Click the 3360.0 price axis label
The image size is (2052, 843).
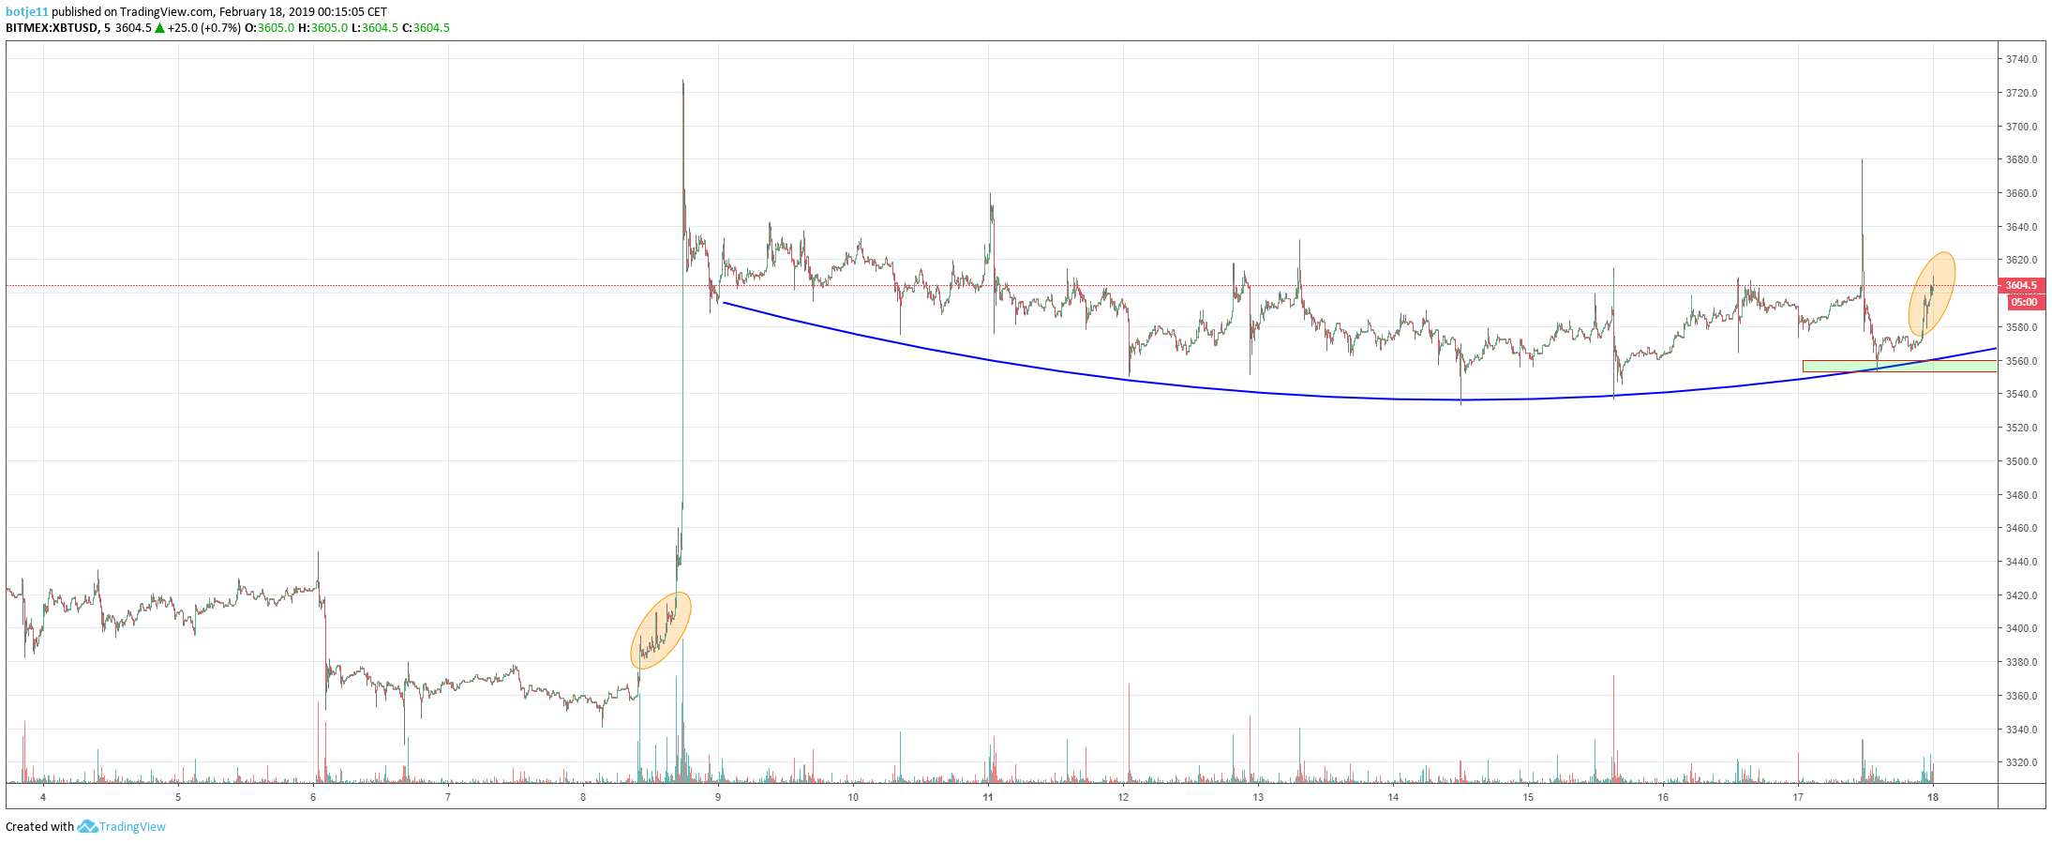(x=2021, y=696)
